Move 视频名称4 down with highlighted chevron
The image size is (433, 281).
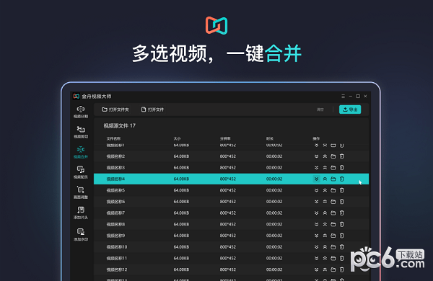(x=317, y=179)
